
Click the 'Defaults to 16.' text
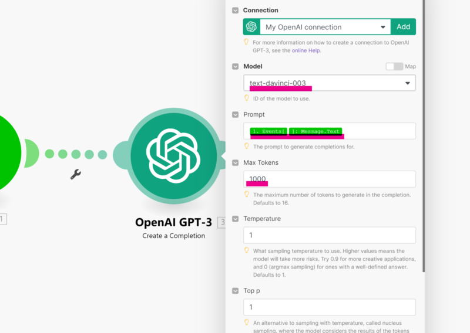click(271, 203)
